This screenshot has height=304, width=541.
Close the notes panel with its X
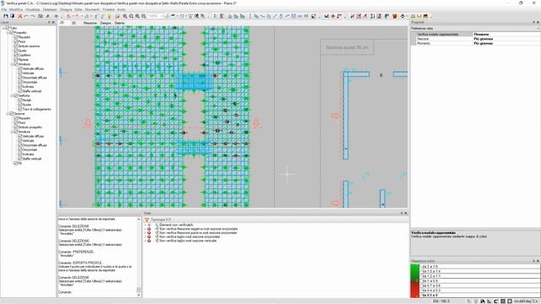pos(406,213)
